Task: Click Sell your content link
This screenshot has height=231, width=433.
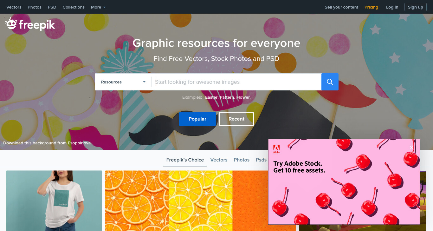Action: point(341,7)
